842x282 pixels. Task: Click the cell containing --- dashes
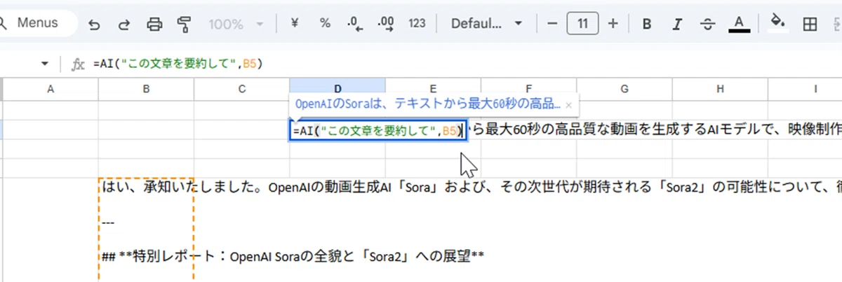tap(108, 222)
